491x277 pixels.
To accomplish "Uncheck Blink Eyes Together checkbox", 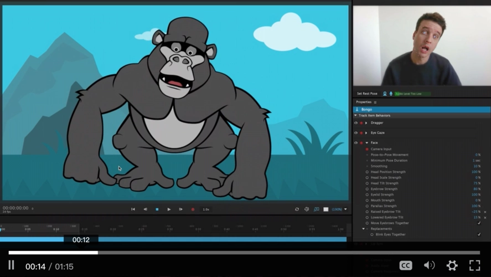I will coord(479,234).
